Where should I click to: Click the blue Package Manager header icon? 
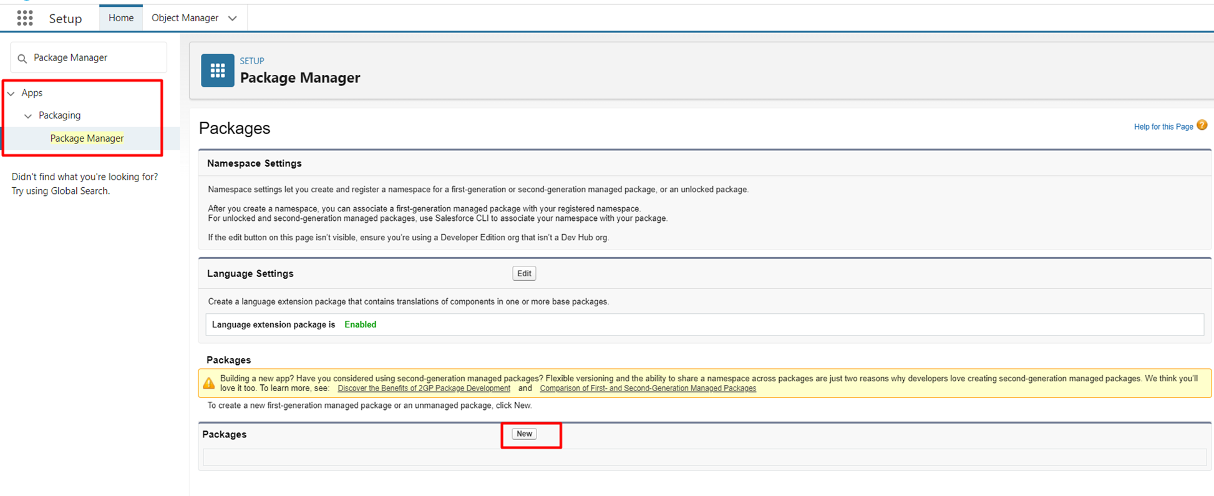(x=217, y=71)
